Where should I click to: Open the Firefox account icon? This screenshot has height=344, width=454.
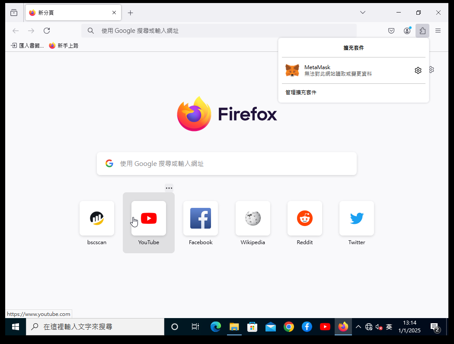407,31
